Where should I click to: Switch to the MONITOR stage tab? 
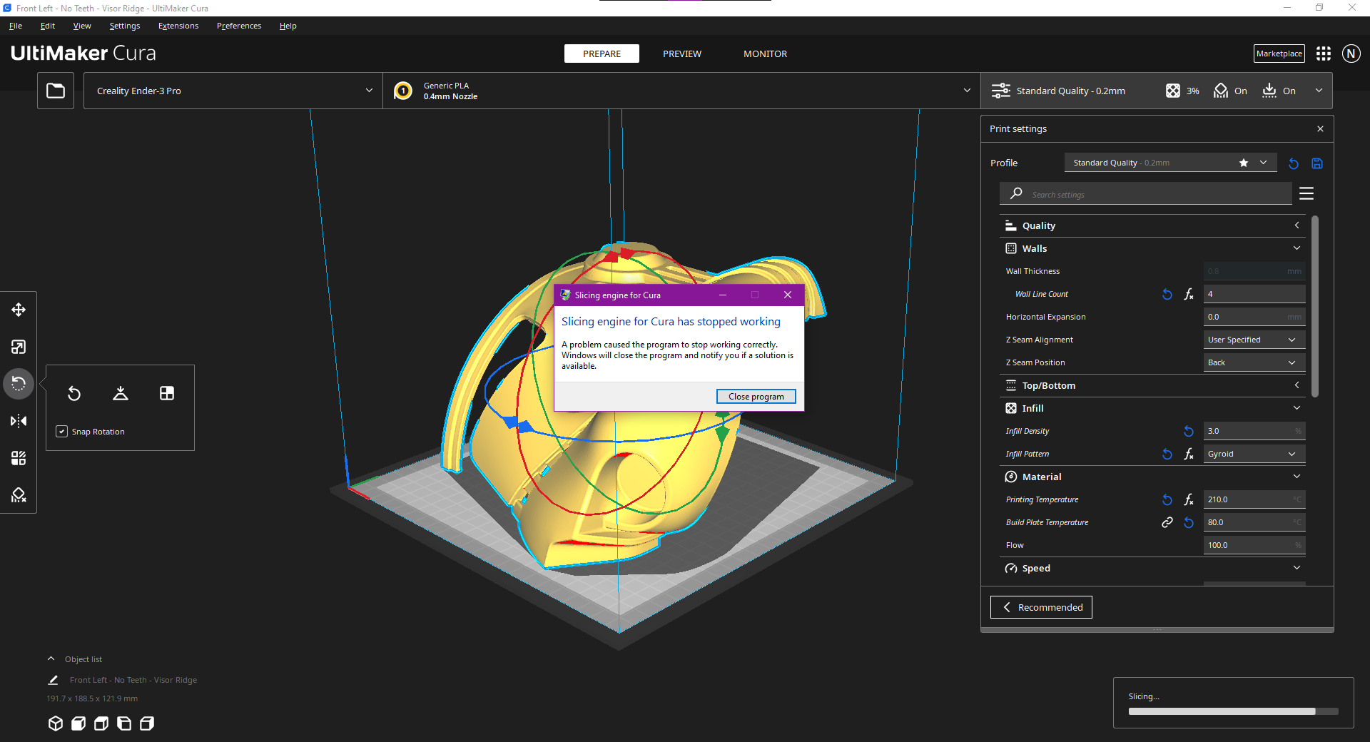[765, 54]
